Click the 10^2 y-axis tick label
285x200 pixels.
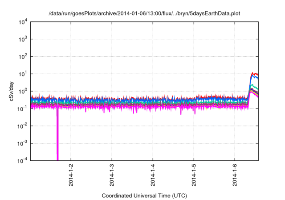click(23, 57)
